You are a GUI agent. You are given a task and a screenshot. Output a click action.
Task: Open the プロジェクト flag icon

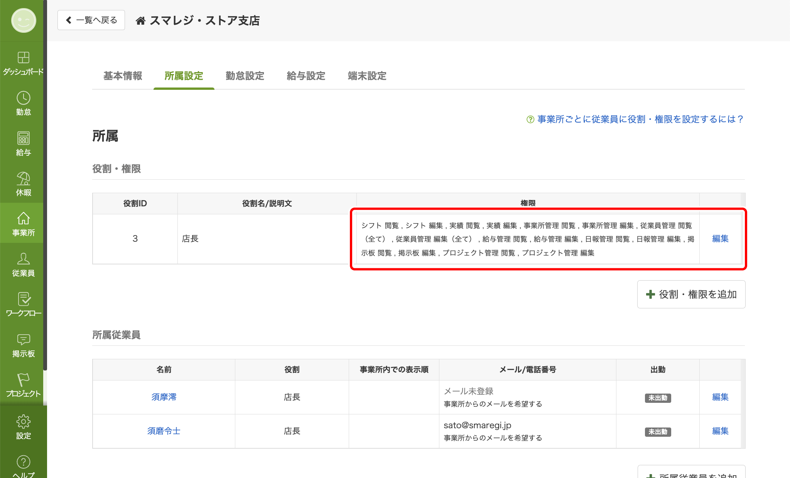pyautogui.click(x=23, y=380)
